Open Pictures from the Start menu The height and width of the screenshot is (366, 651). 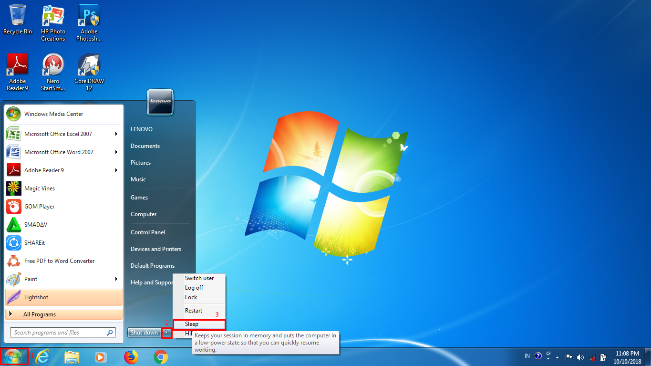tap(141, 163)
